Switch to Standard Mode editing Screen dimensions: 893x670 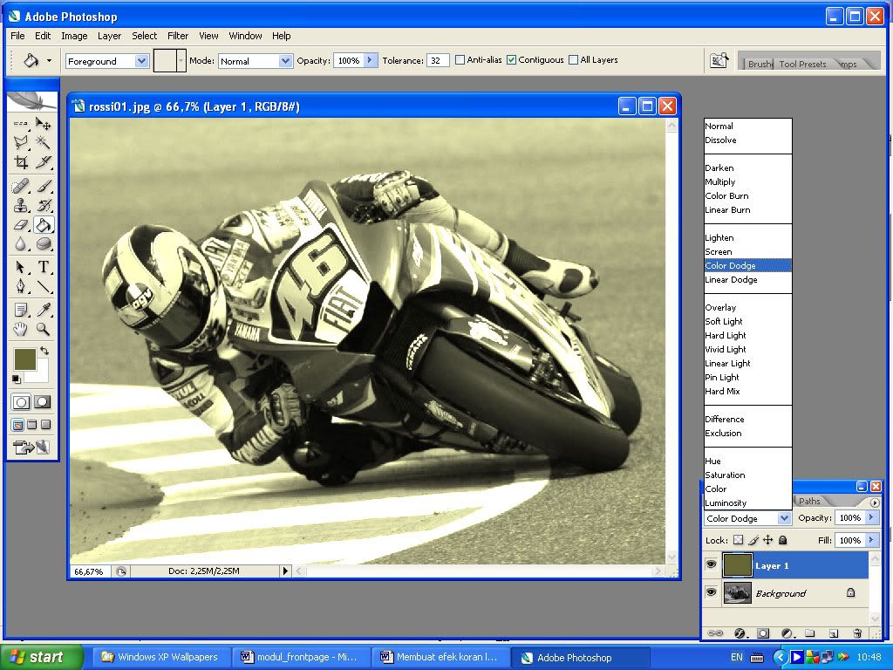click(21, 402)
